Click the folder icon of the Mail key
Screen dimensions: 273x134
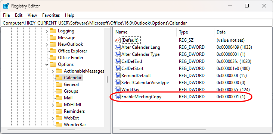click(59, 98)
